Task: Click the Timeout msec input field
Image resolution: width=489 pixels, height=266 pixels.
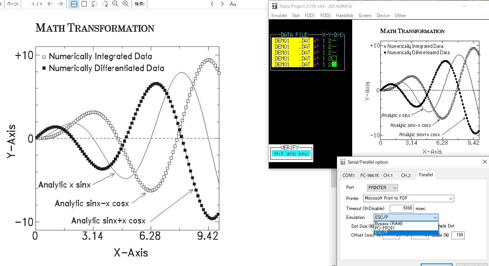Action: coord(401,208)
